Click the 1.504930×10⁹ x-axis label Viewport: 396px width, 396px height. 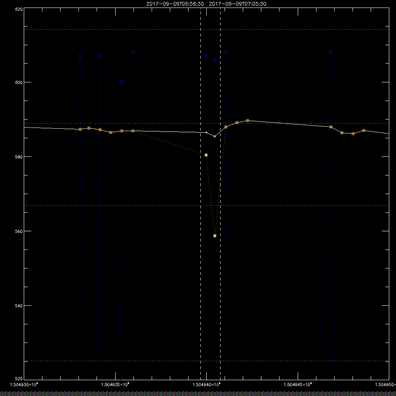coord(24,385)
